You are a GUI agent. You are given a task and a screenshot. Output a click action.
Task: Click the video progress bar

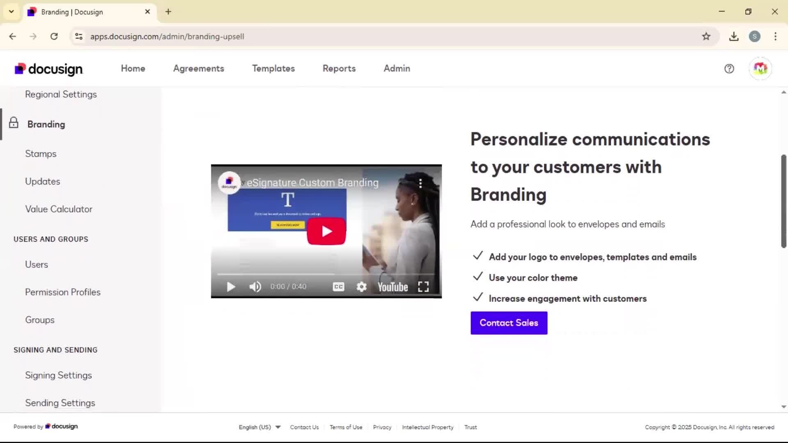326,274
